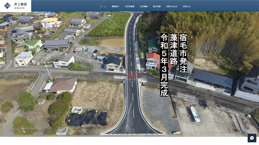Go to the ホーム menu item

[x=103, y=6]
